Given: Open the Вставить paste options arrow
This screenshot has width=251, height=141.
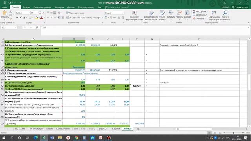Looking at the screenshot, I should (5, 20).
